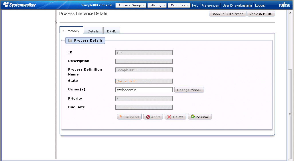Click the Priority field showing 8

click(144, 98)
